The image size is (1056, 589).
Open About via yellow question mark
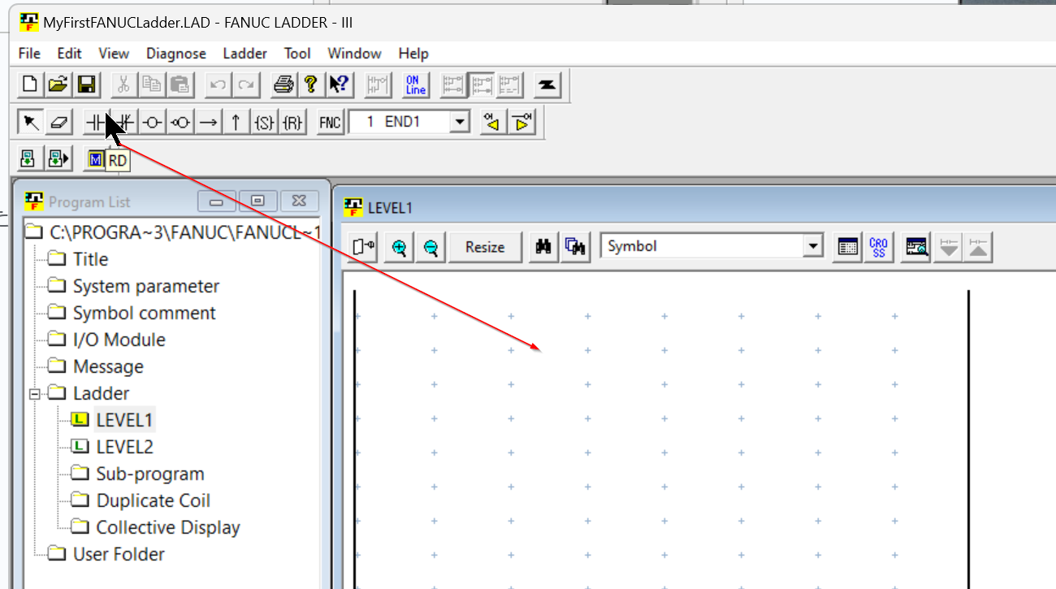tap(310, 84)
